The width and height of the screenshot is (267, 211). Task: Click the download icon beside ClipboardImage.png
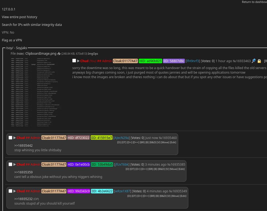point(59,54)
